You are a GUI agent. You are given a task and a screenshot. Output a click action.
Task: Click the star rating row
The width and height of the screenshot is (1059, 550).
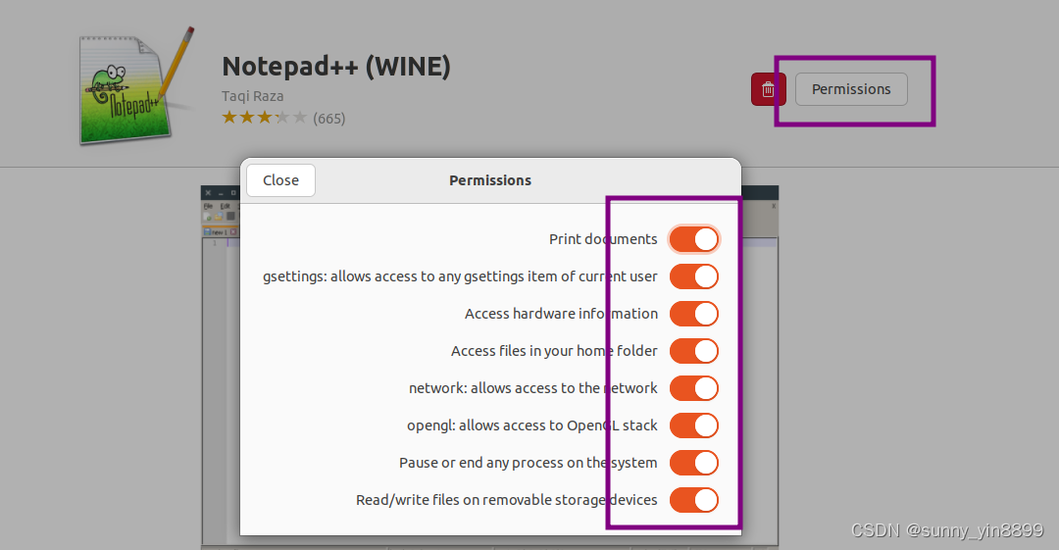265,118
